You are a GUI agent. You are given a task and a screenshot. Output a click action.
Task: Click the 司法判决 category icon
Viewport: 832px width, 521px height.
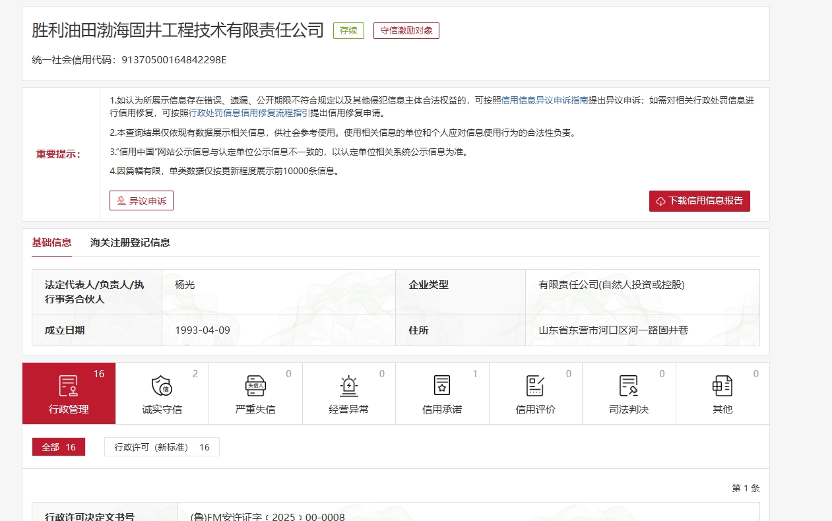coord(629,386)
